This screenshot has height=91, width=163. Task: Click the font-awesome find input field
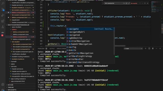[114, 3]
